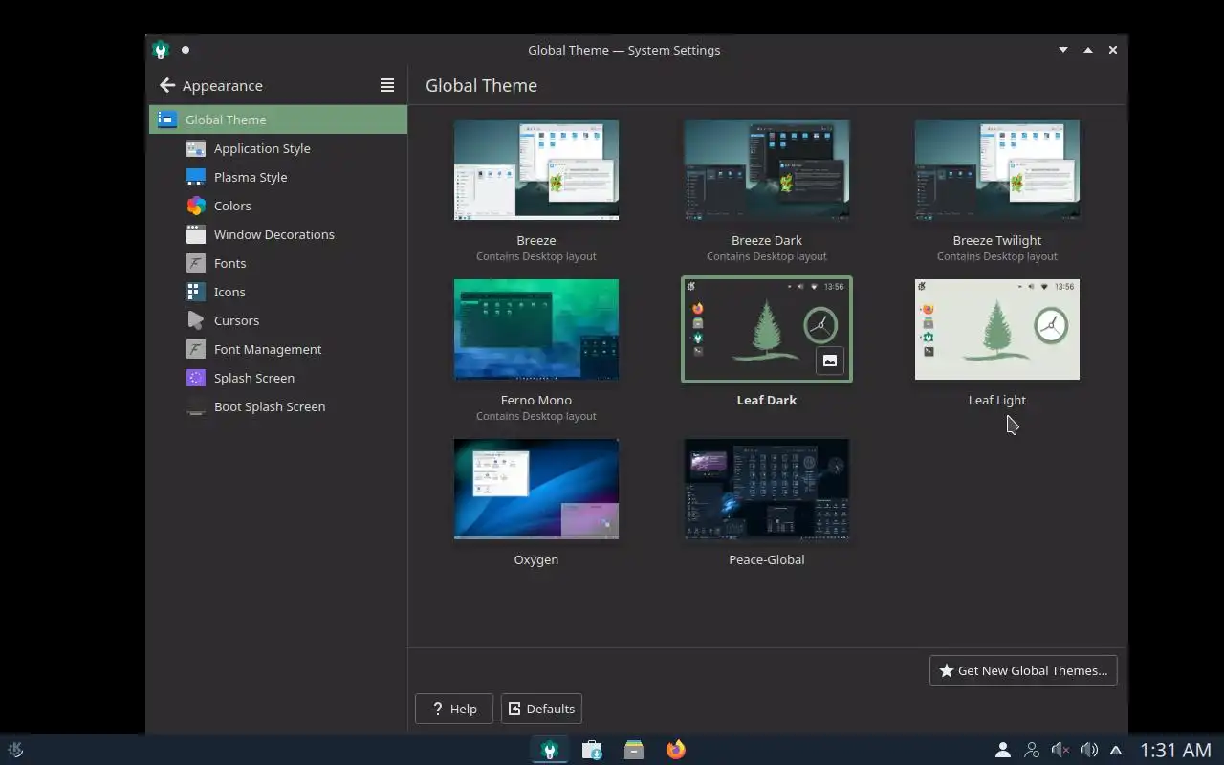Select the Peace-Global theme thumbnail

click(767, 490)
